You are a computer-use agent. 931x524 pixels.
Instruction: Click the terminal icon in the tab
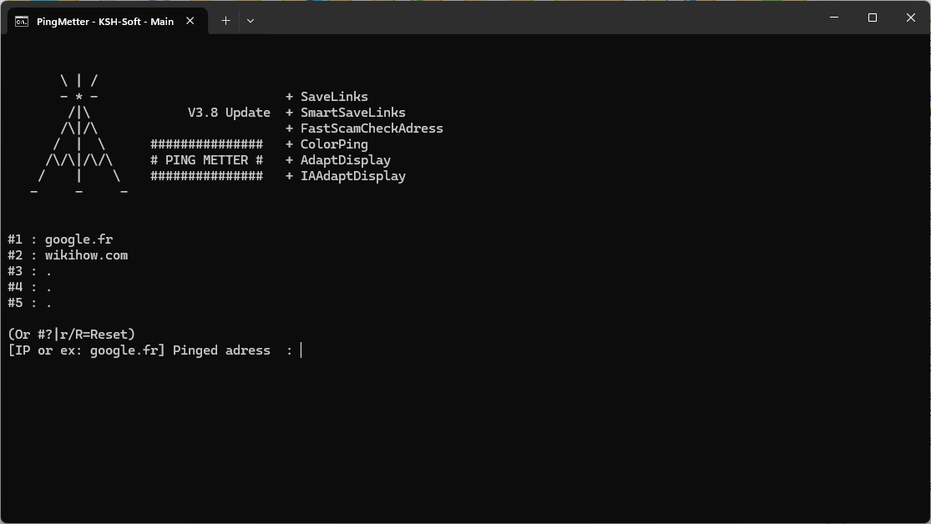coord(22,21)
